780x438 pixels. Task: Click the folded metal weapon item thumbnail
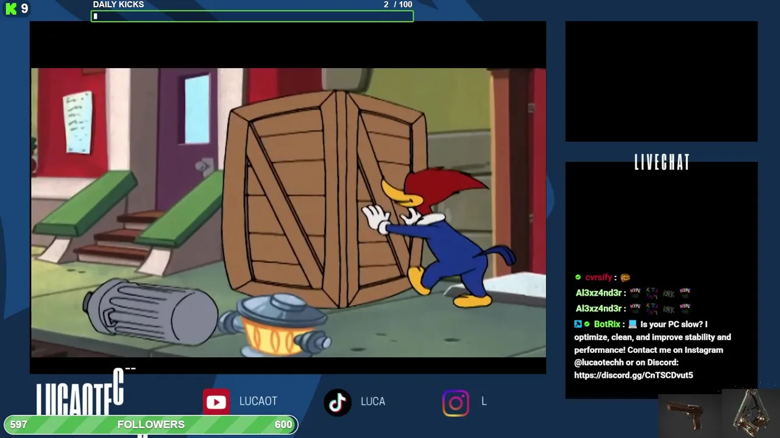(x=751, y=412)
